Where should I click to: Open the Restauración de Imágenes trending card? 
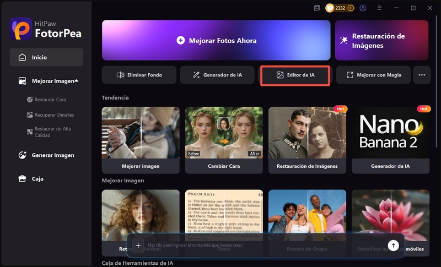[x=307, y=140]
